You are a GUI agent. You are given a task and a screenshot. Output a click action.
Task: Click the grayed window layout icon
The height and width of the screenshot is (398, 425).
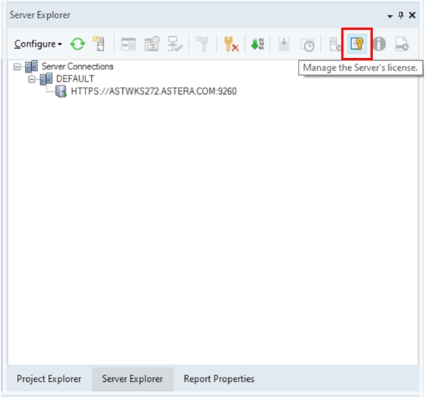(x=128, y=44)
